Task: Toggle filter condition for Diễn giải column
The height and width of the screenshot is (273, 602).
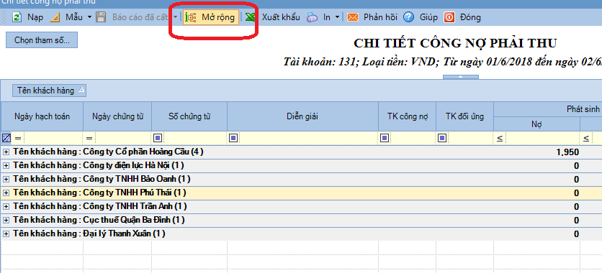Action: point(233,138)
